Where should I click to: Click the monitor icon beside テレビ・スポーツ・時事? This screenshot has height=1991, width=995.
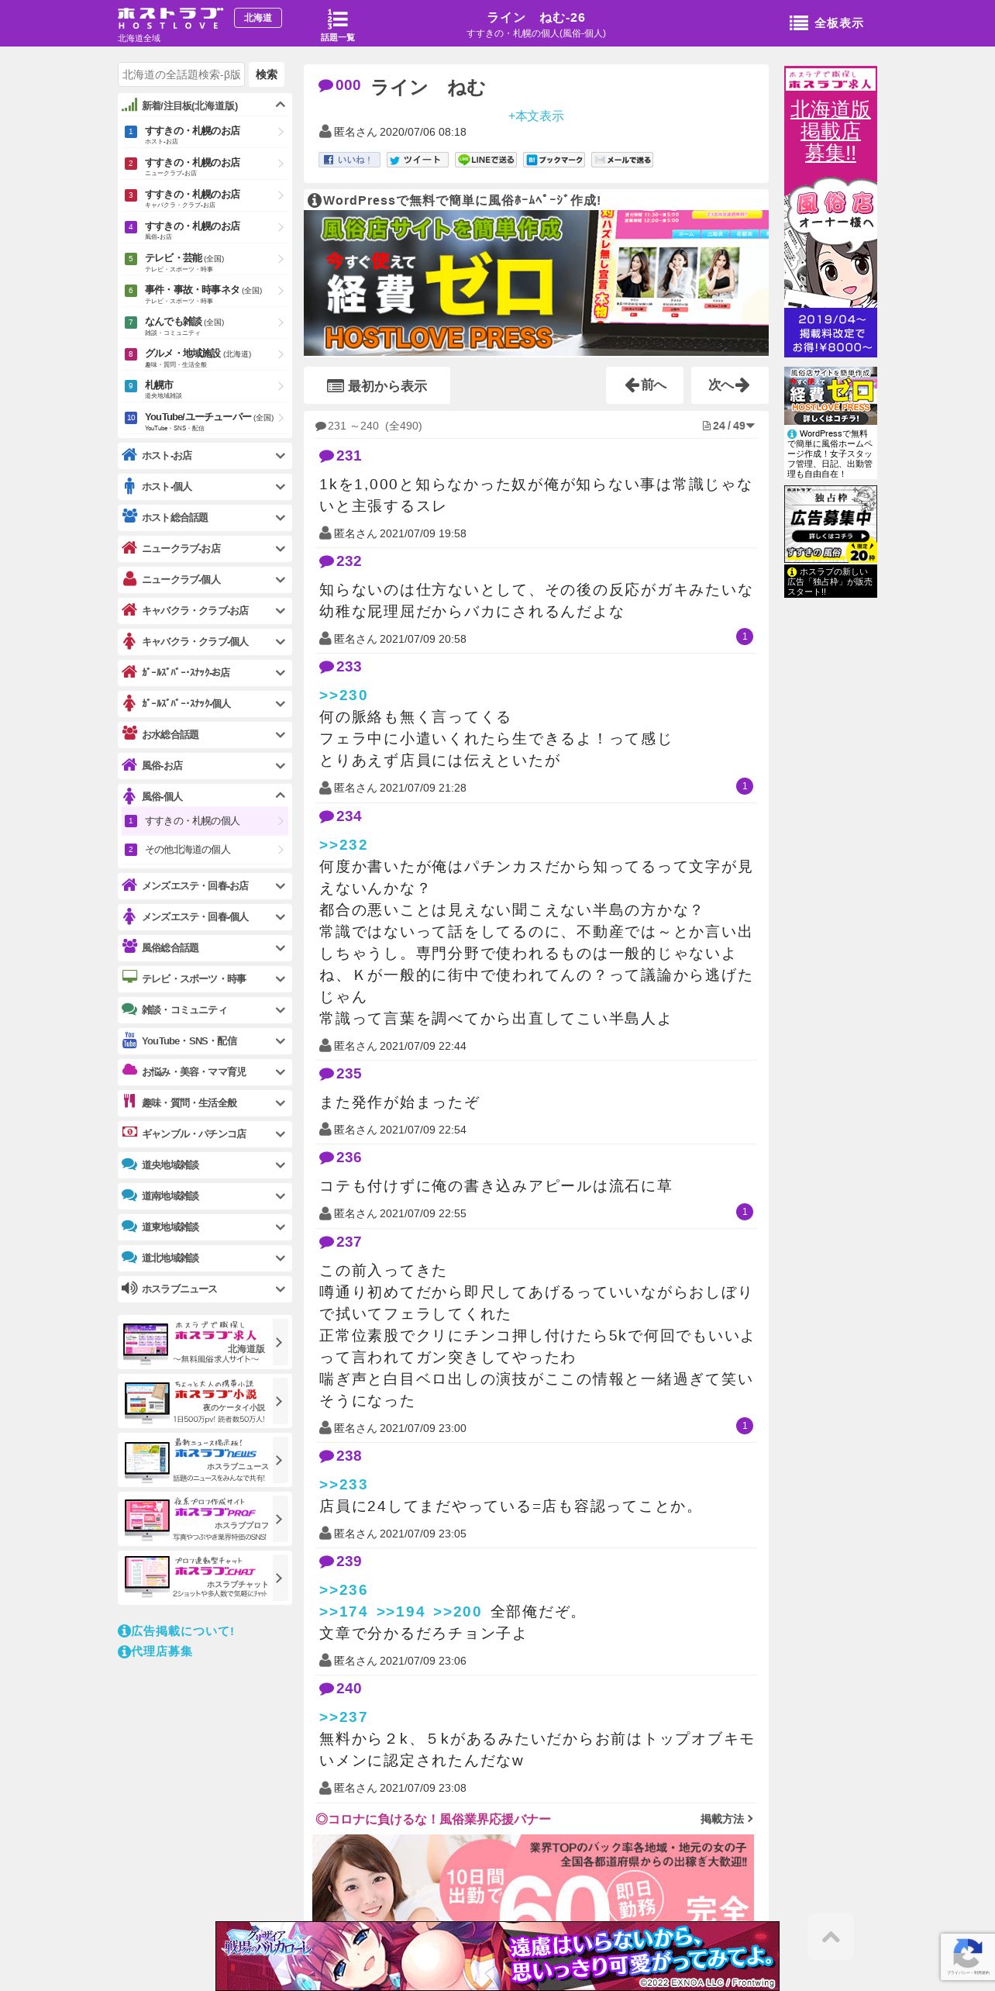point(129,978)
